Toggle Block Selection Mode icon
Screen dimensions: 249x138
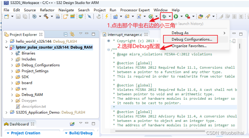tap(234, 17)
